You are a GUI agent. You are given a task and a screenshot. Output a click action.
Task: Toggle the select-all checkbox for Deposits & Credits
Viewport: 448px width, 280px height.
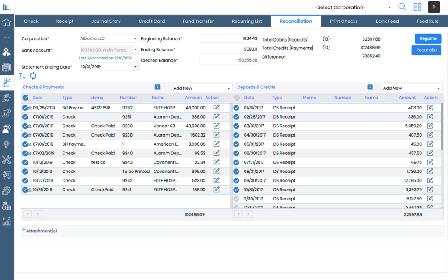[236, 97]
